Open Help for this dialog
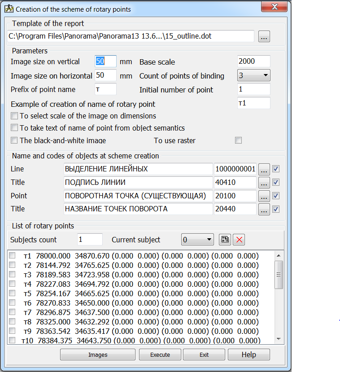Screen dimensions: 340x372 pyautogui.click(x=248, y=355)
